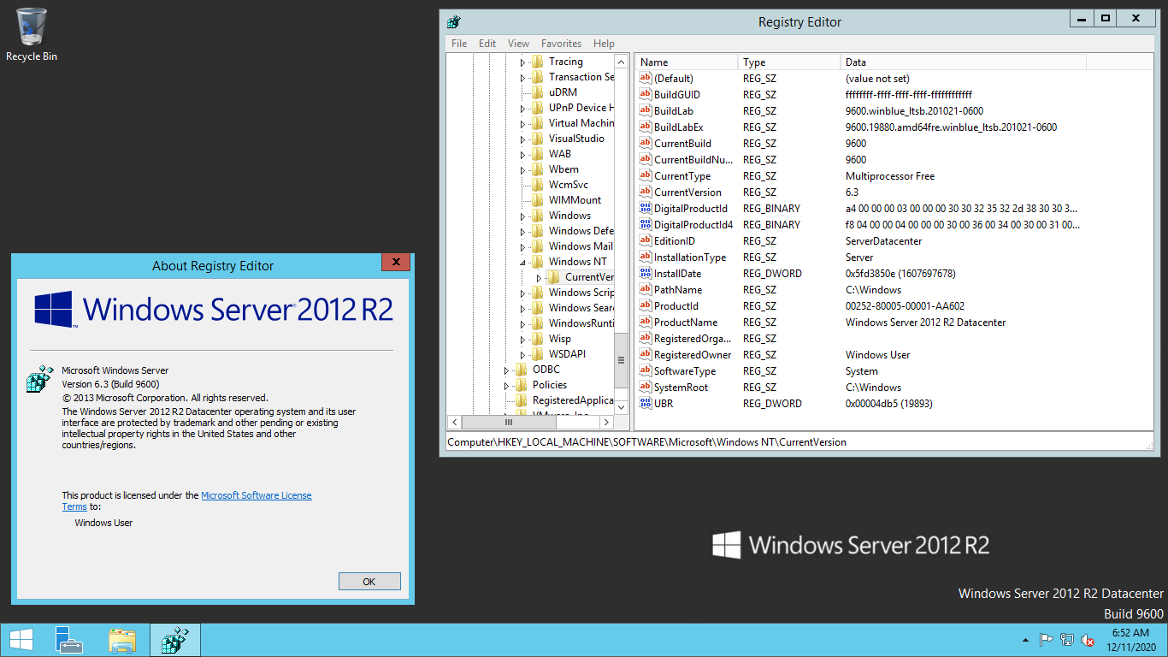1168x657 pixels.
Task: Select Registry Editor taskbar button
Action: point(175,640)
